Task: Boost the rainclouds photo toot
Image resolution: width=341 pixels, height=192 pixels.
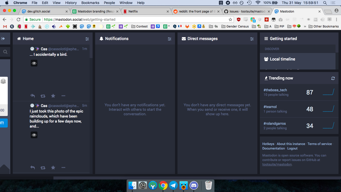Action: pos(43,167)
